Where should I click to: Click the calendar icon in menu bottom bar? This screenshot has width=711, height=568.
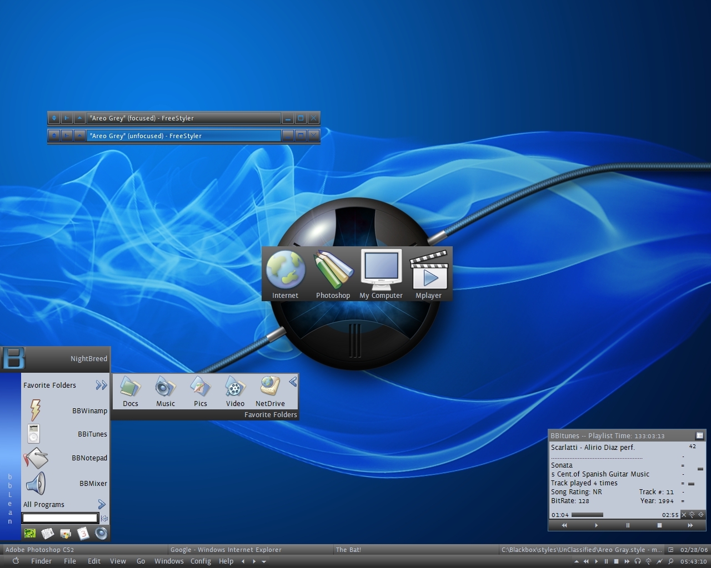point(83,534)
